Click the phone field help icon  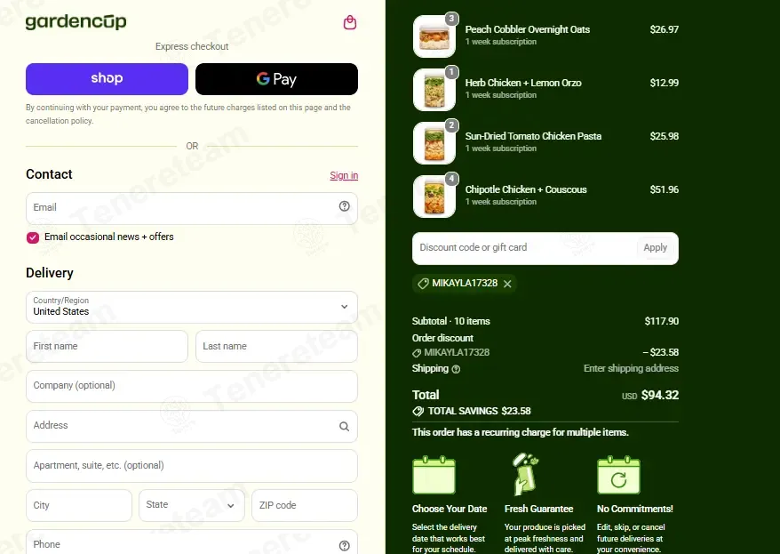[x=344, y=545]
